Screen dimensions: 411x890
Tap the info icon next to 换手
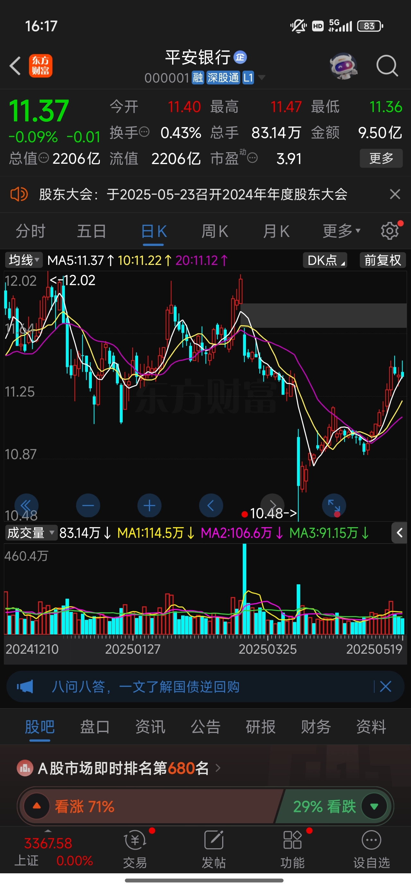144,132
